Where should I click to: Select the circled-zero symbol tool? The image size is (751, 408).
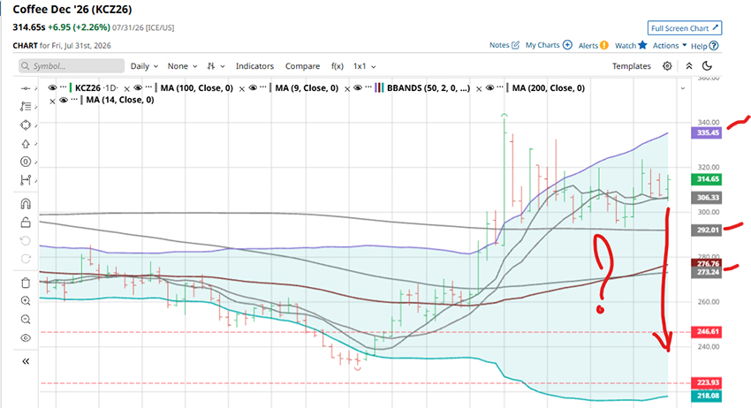pos(26,162)
